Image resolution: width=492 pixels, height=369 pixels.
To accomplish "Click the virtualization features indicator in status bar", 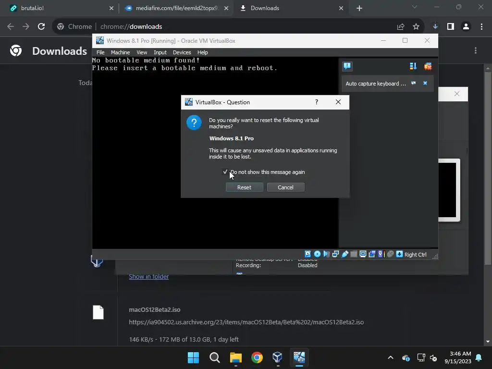I will (x=381, y=254).
